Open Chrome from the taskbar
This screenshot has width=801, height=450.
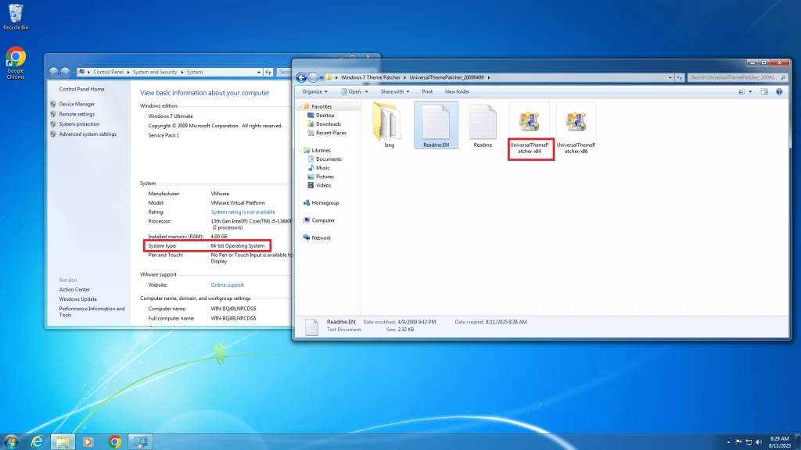(115, 441)
